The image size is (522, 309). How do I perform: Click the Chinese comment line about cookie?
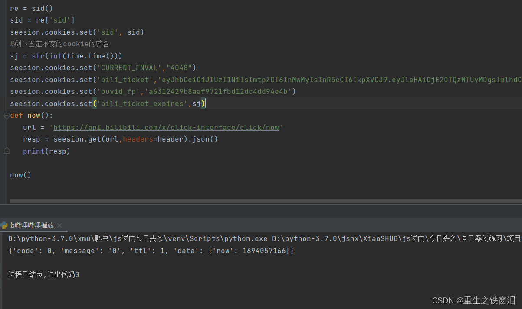coord(60,44)
